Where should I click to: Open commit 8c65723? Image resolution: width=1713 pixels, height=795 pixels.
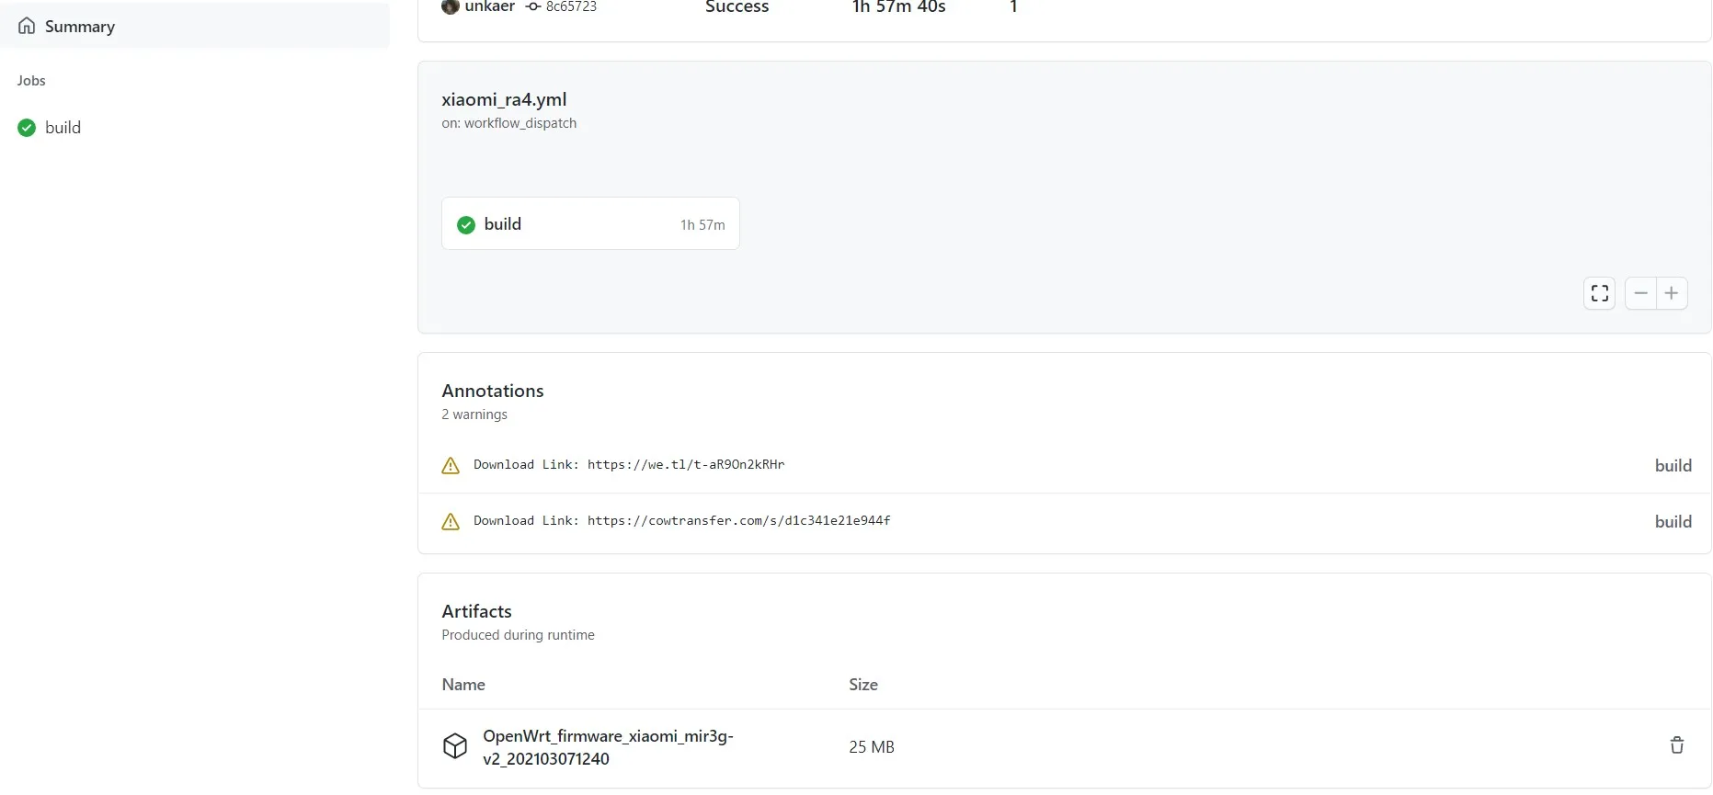click(x=571, y=6)
